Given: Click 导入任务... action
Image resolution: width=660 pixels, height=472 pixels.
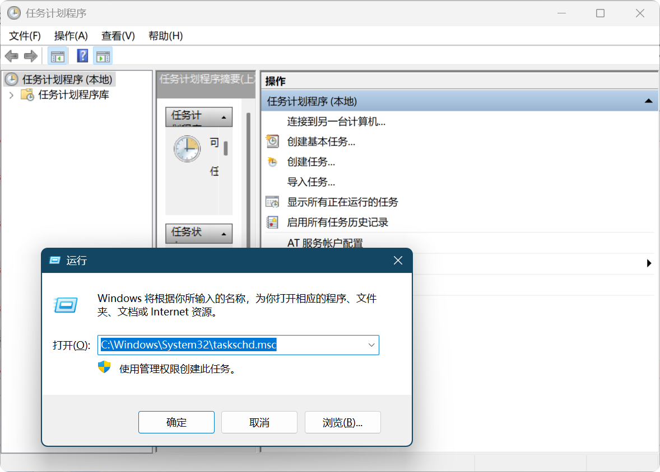Looking at the screenshot, I should click(311, 182).
